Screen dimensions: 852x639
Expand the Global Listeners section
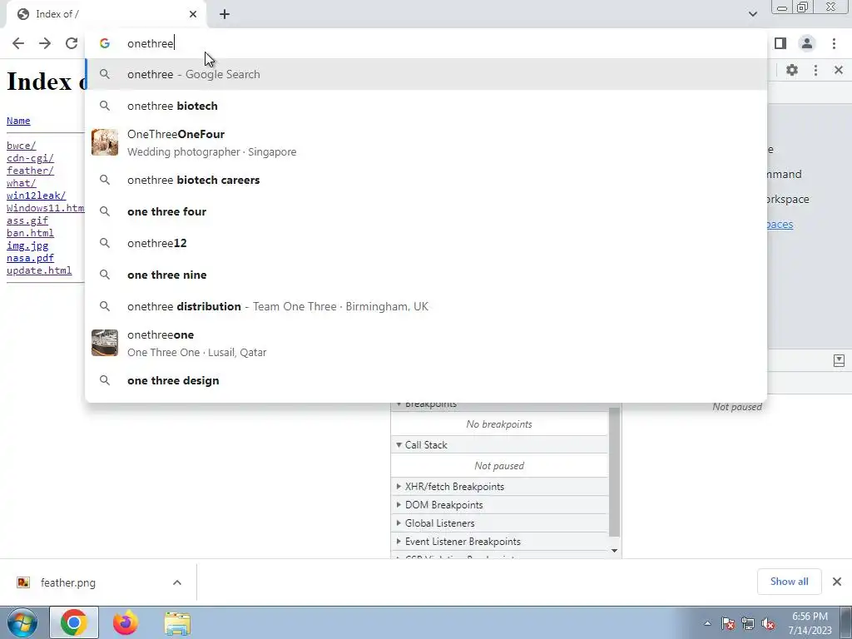(499, 523)
